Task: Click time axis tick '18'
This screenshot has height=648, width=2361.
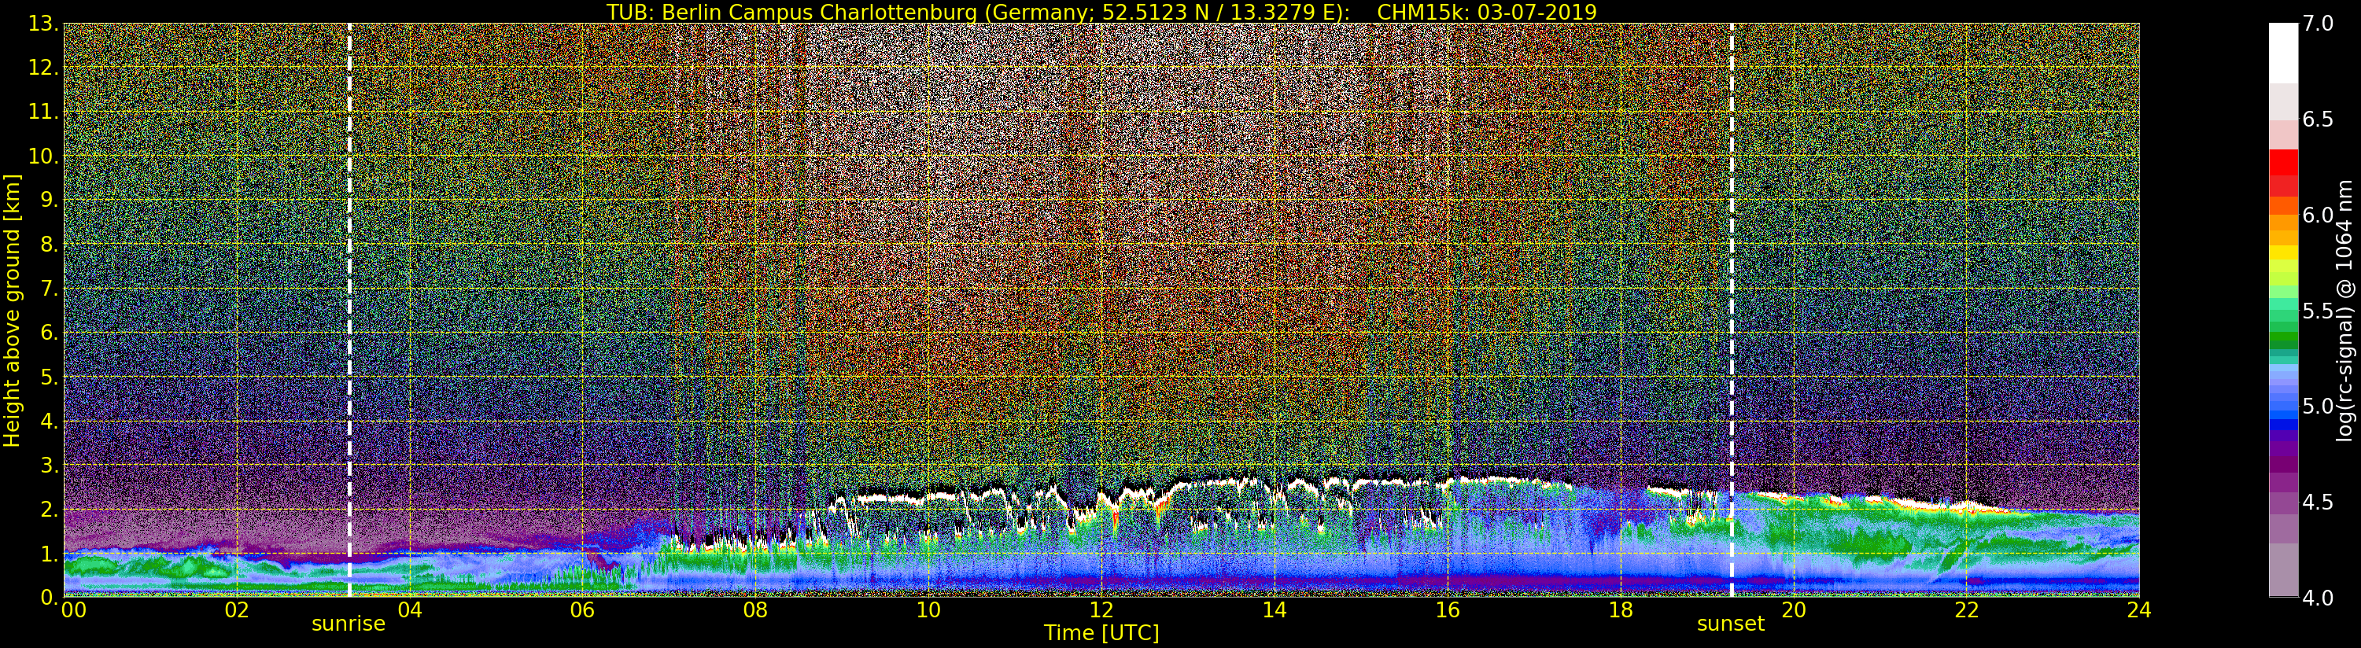Action: pos(1621,610)
